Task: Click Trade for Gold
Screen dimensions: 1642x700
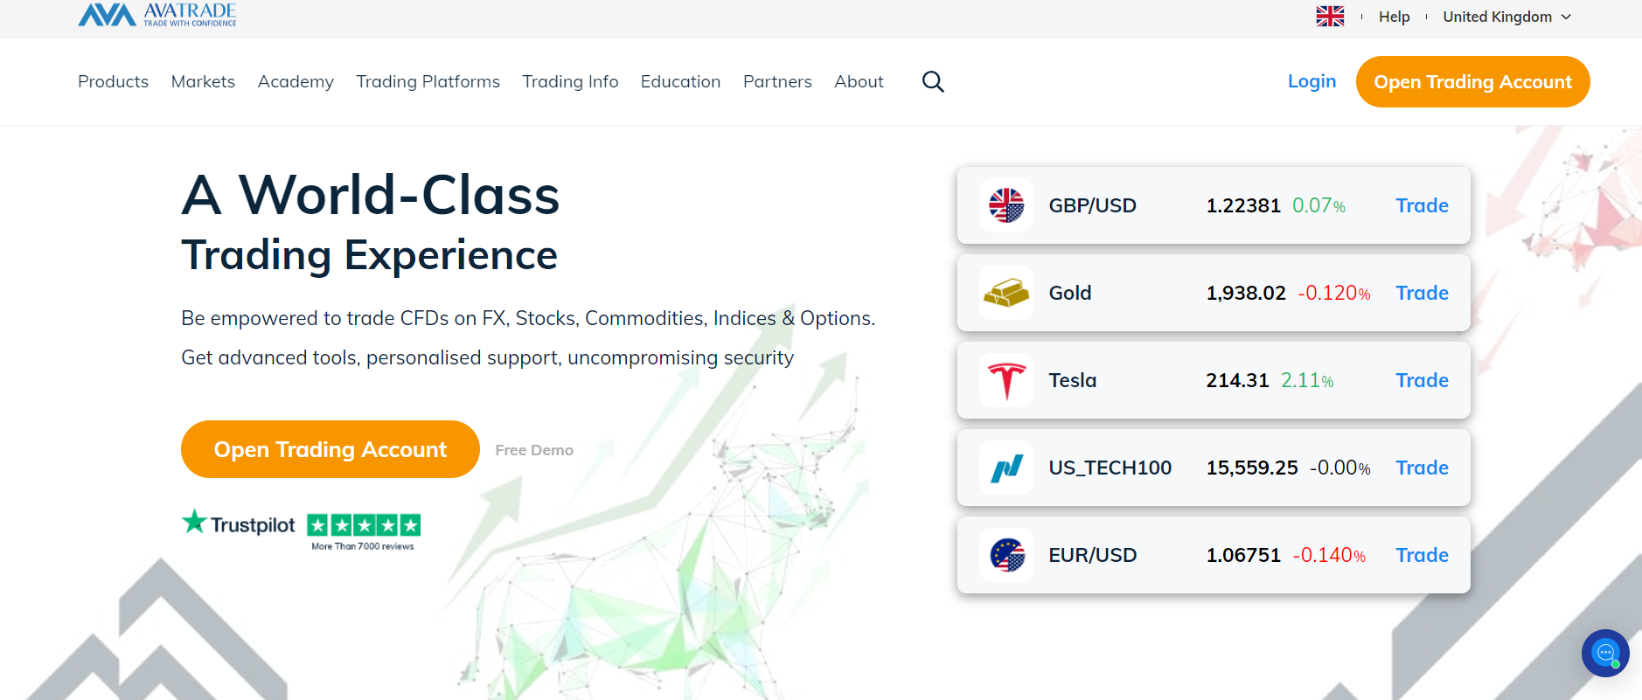Action: [x=1422, y=293]
